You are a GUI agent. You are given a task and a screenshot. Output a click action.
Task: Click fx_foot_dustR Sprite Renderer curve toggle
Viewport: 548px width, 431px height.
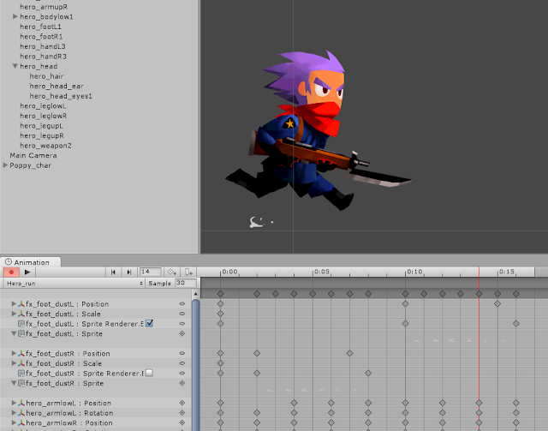tap(182, 373)
